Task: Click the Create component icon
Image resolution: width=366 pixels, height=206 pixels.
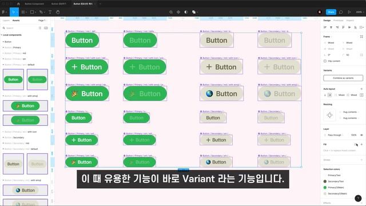Action: point(178,12)
